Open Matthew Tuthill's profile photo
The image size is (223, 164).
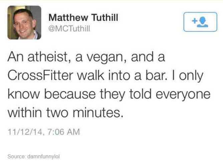coord(24,22)
